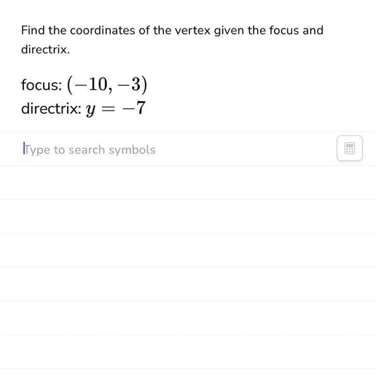Click the second blank answer line
This screenshot has height=376, width=376.
tap(188, 217)
